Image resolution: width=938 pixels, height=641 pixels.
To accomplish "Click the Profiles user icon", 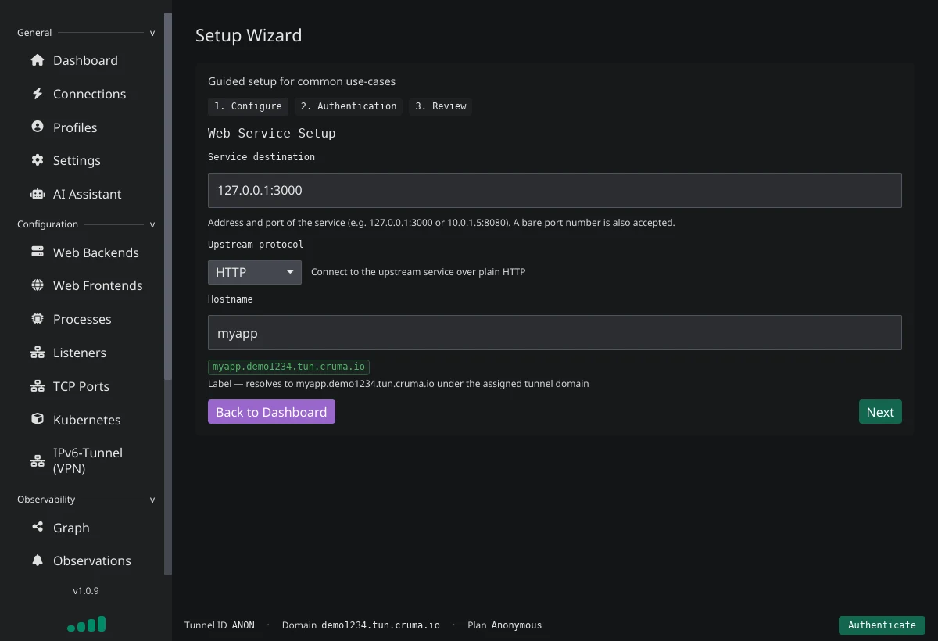I will [38, 127].
